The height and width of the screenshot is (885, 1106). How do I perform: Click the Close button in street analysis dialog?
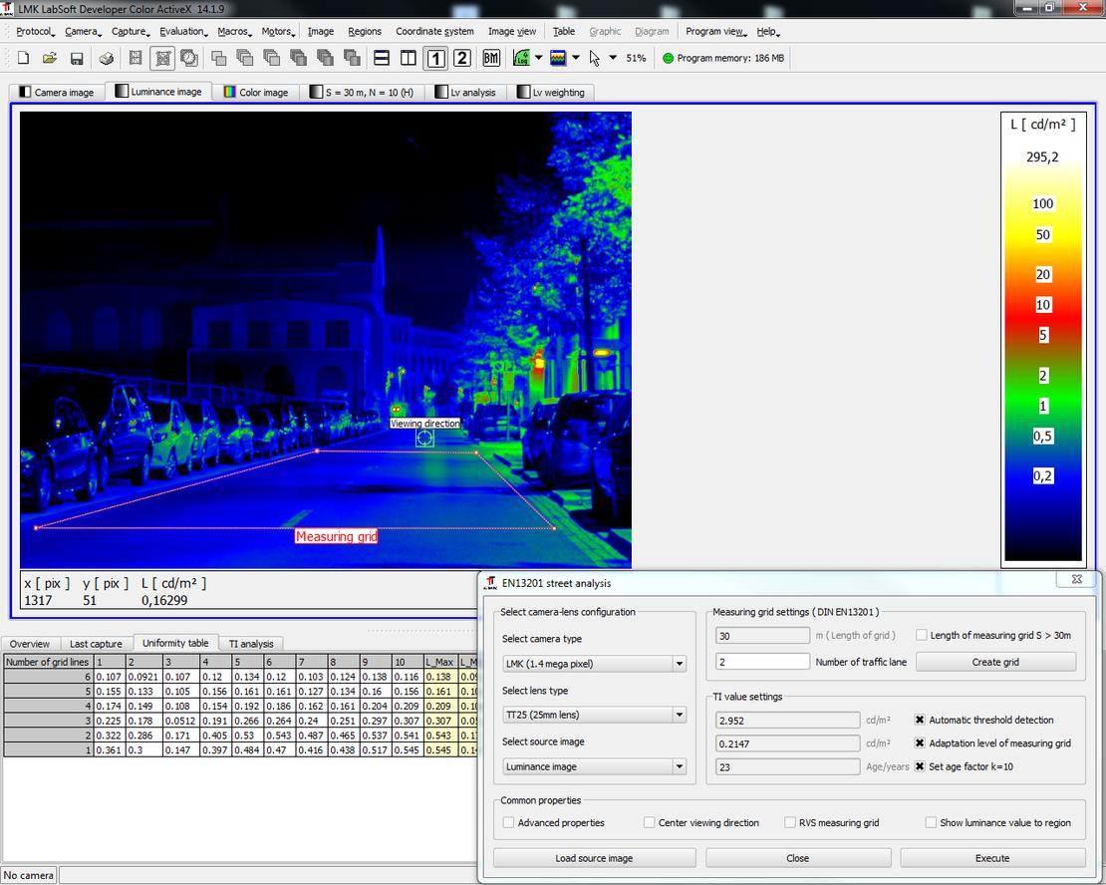point(797,858)
